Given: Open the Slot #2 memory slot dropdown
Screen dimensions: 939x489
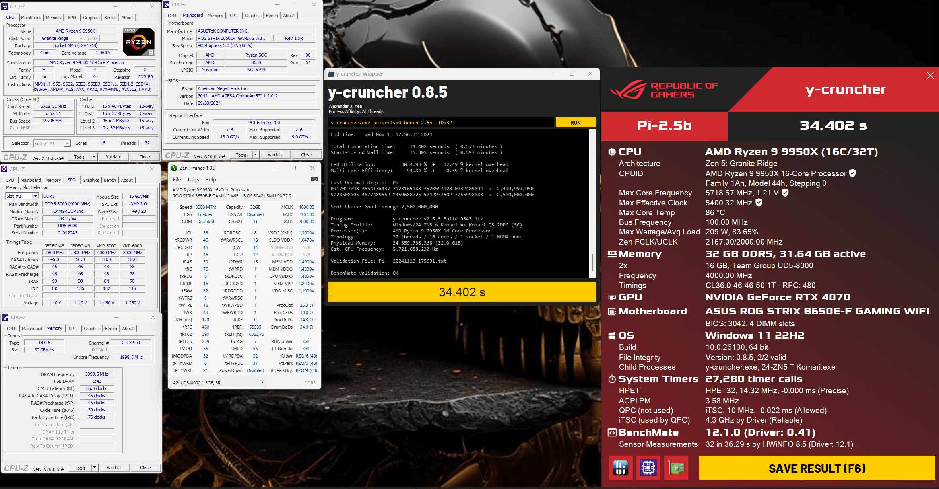Looking at the screenshot, I should click(35, 196).
